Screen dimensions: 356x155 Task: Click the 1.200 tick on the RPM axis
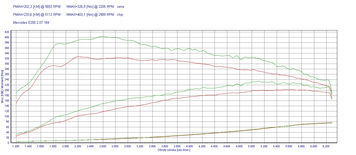tap(16, 147)
